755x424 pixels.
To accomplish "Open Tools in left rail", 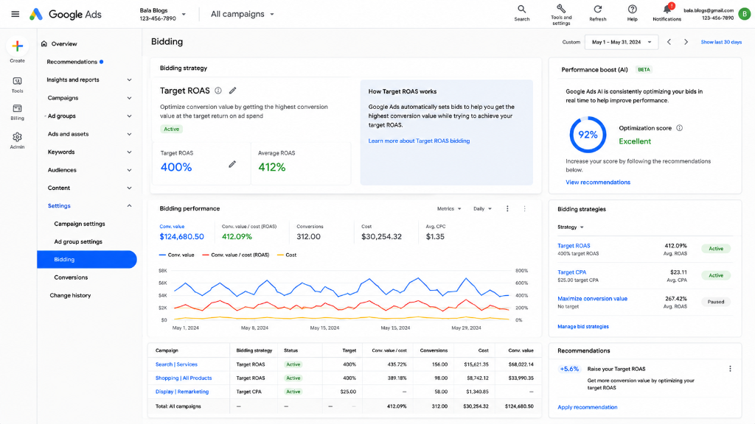I will pyautogui.click(x=18, y=85).
